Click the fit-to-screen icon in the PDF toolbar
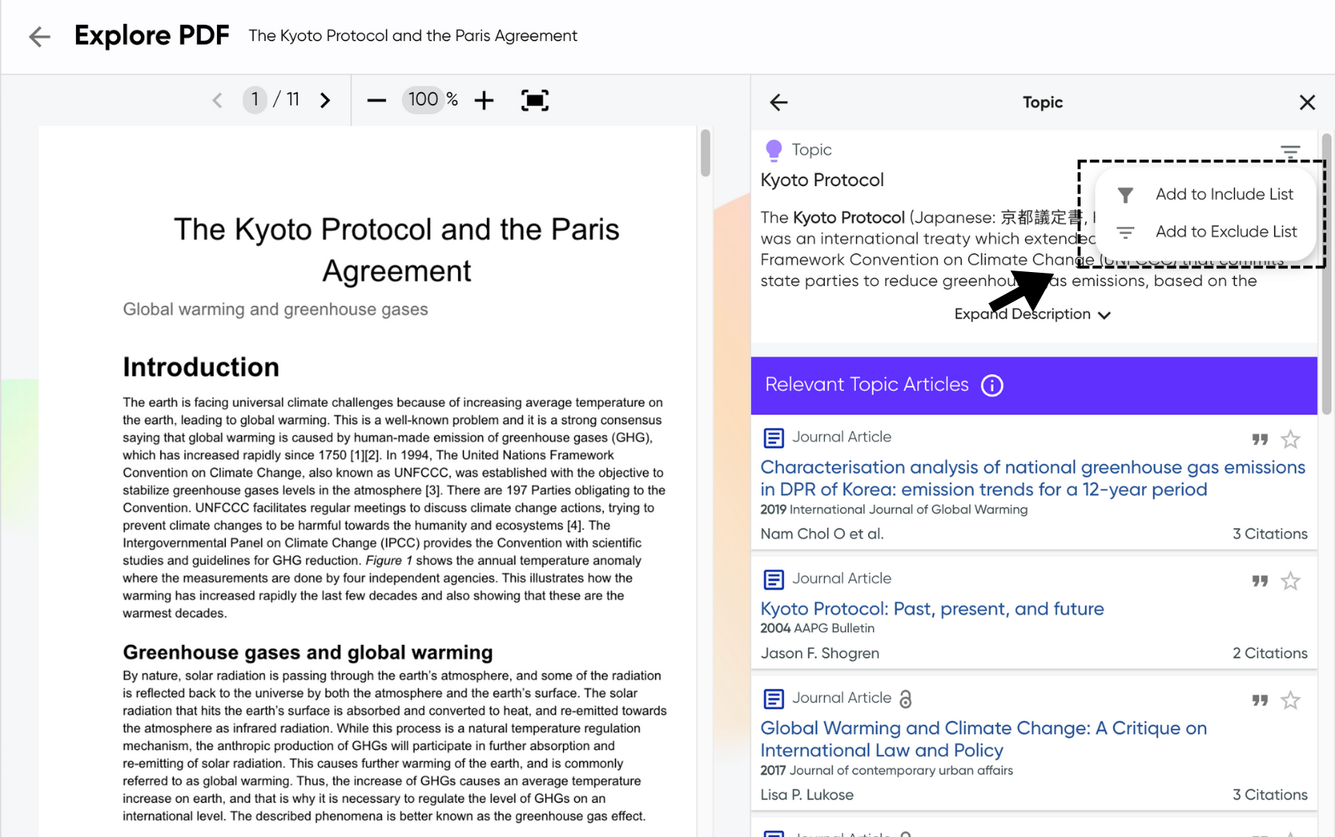This screenshot has width=1335, height=837. pos(535,100)
